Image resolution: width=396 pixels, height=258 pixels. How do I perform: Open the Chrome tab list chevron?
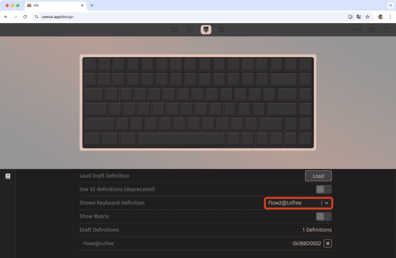coord(391,6)
